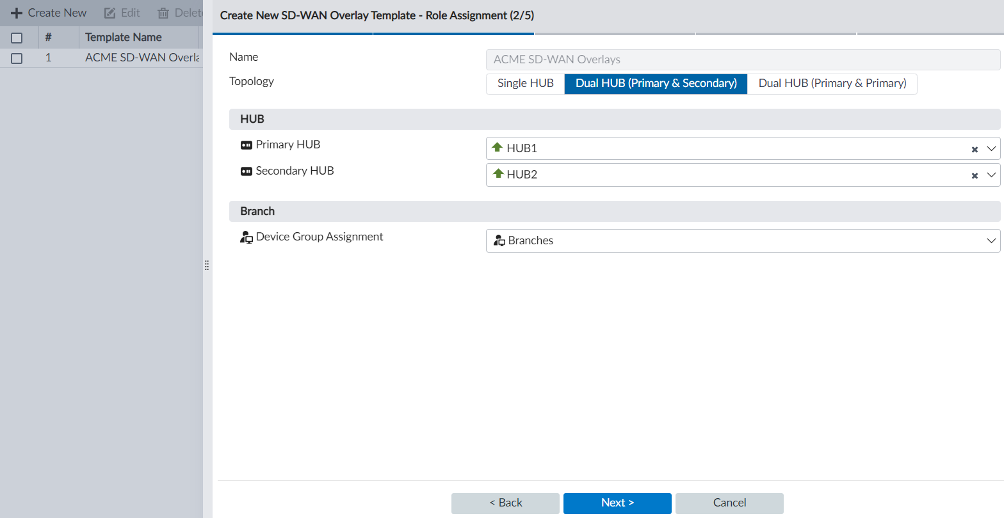Click the Next button
This screenshot has width=1004, height=518.
(x=617, y=503)
